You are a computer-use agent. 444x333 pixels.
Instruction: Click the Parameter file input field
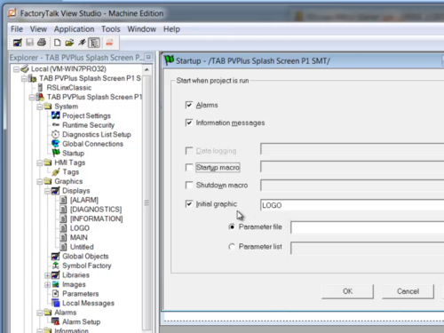click(x=368, y=227)
